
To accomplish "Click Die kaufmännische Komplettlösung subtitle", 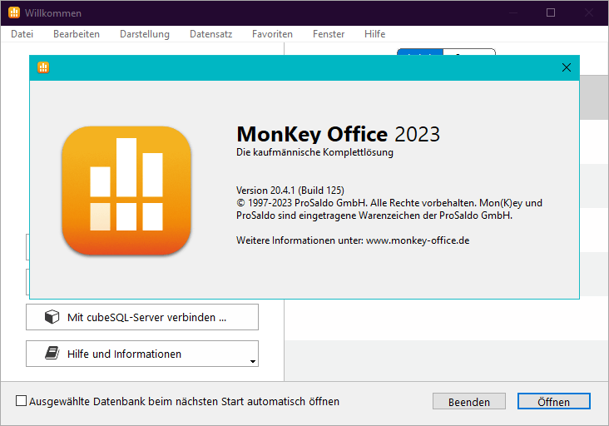I will pos(314,152).
